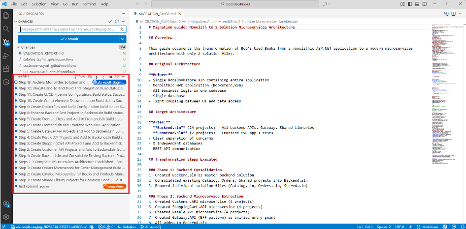Split the editor right

(454, 14)
